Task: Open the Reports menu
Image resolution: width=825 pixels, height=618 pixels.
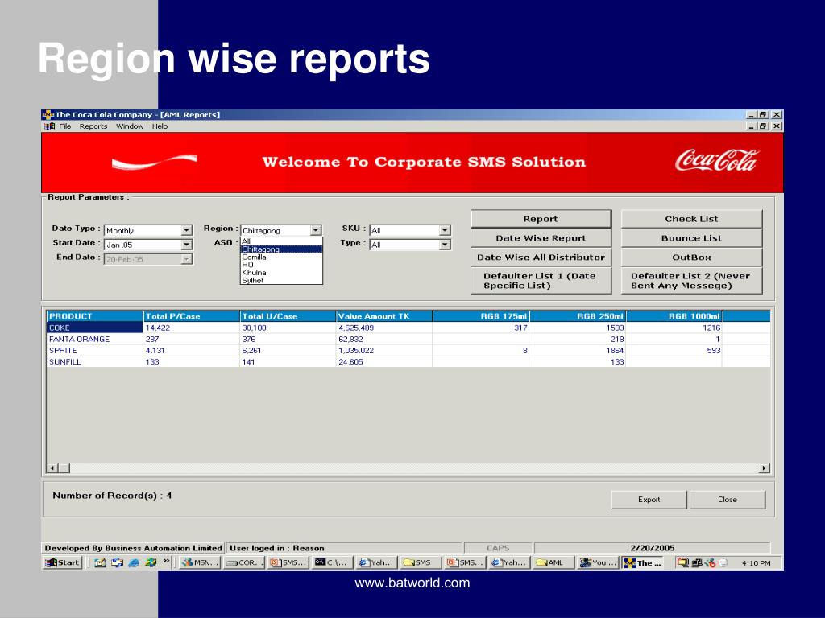Action: click(93, 126)
